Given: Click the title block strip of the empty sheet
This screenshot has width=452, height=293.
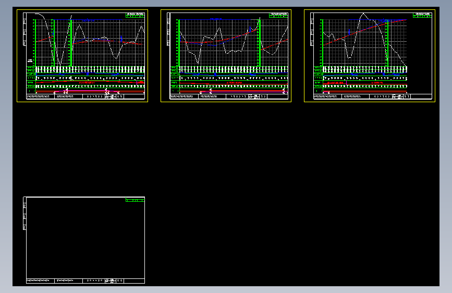Looking at the screenshot, I should coord(85,281).
